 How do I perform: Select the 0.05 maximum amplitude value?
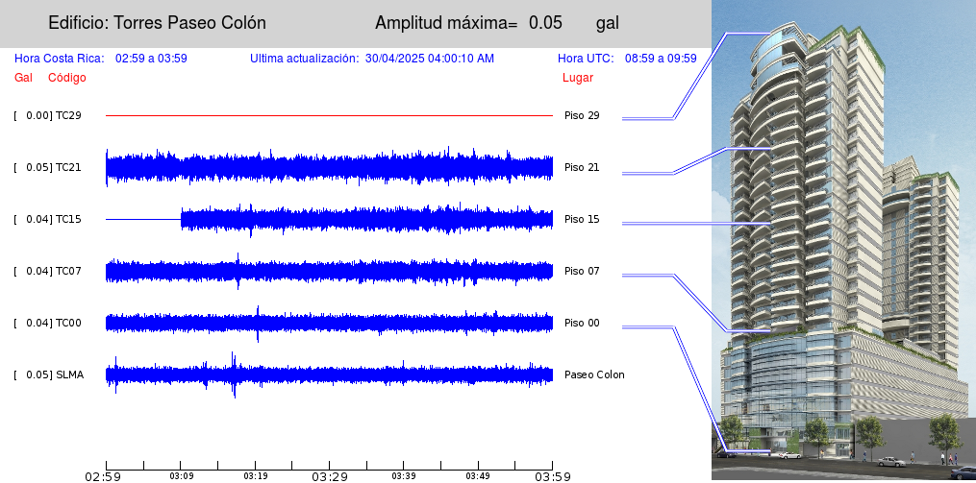tap(545, 23)
